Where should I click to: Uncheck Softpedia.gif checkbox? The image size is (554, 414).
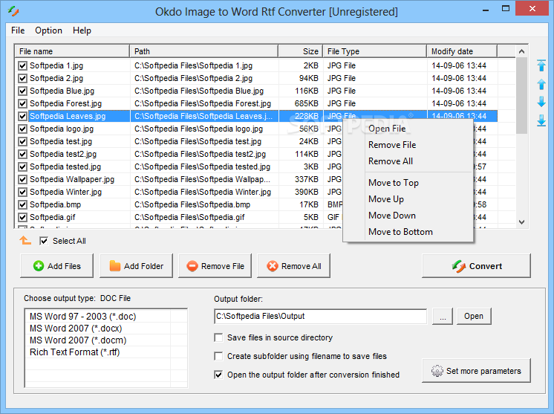click(22, 218)
